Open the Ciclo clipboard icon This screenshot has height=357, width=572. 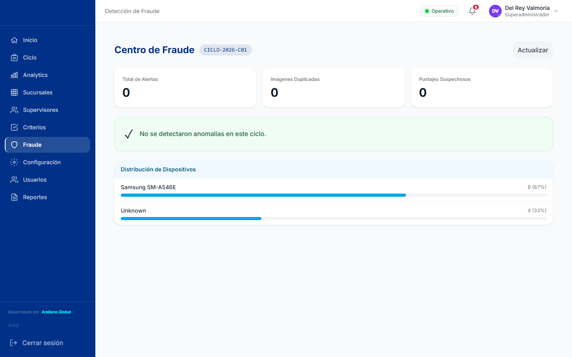pyautogui.click(x=14, y=58)
